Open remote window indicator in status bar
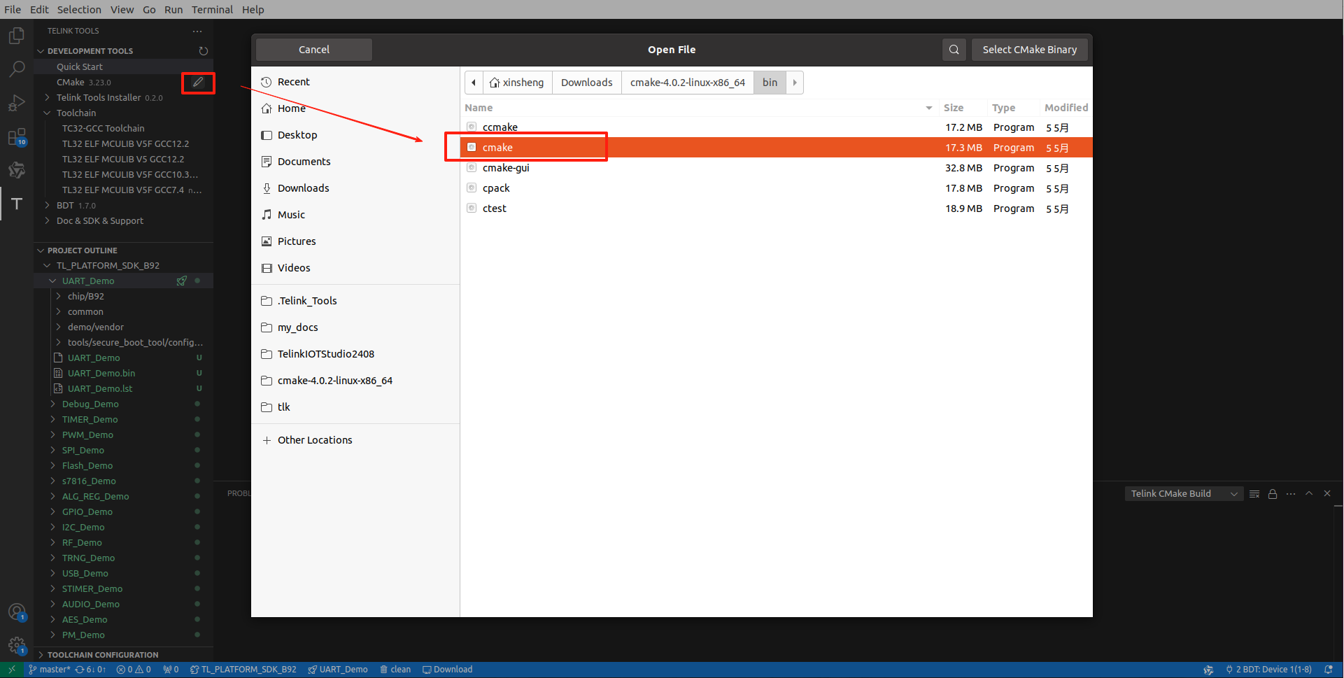 pyautogui.click(x=11, y=670)
